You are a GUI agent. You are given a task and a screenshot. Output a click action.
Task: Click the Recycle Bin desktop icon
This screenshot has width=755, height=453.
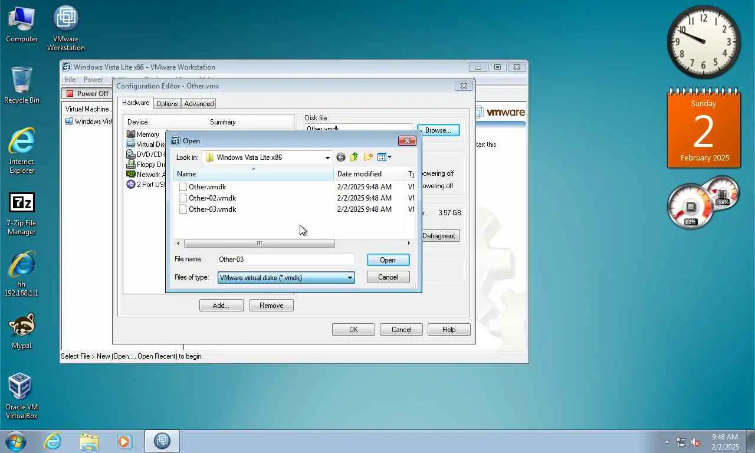[x=22, y=86]
